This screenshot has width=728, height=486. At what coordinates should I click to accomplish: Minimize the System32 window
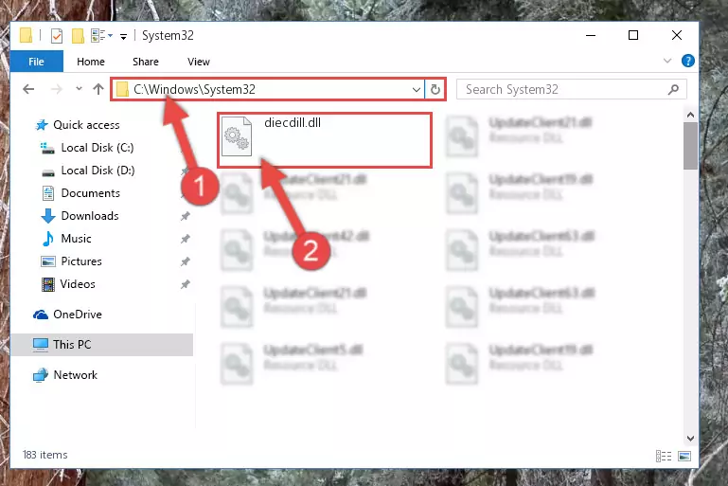click(591, 35)
